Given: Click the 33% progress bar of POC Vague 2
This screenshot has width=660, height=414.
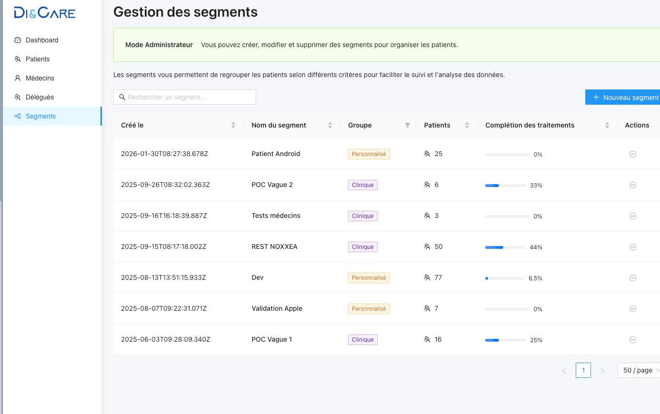Looking at the screenshot, I should [x=506, y=185].
